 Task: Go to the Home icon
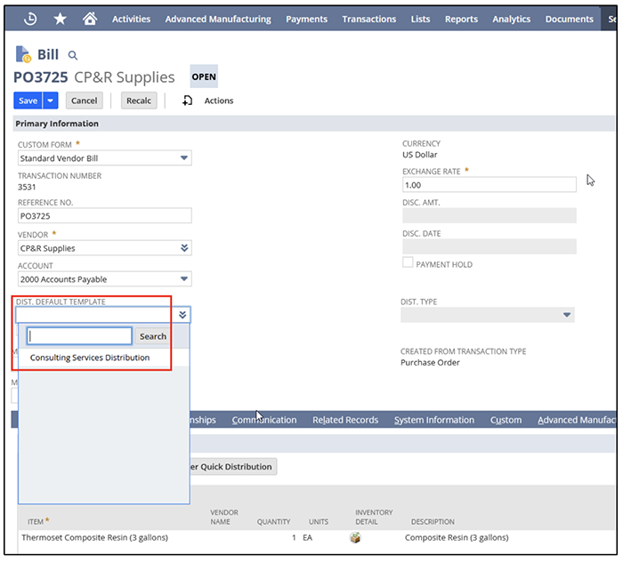[89, 19]
